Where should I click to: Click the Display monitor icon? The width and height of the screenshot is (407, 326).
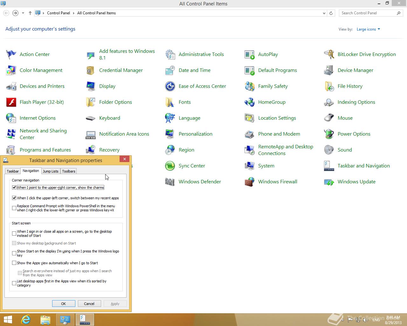(x=91, y=86)
